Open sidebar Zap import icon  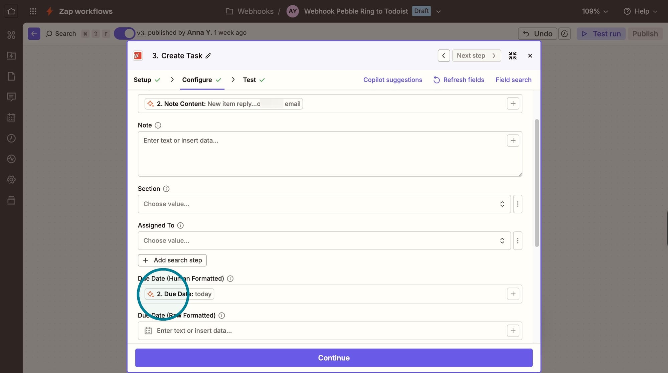coord(11,56)
